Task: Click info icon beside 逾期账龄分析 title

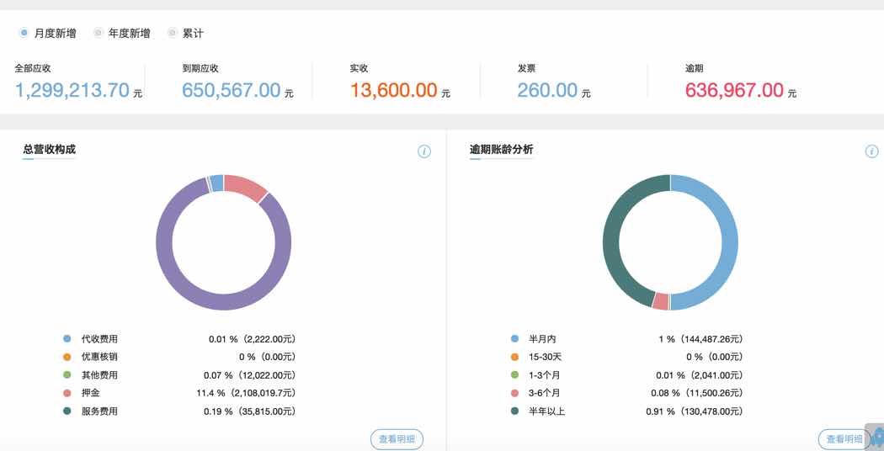Action: [871, 151]
